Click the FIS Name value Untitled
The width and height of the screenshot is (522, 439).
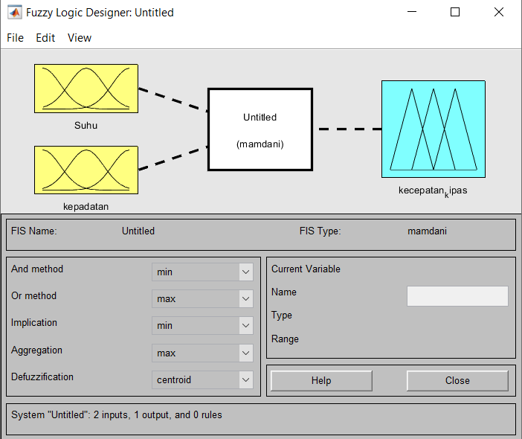point(138,231)
